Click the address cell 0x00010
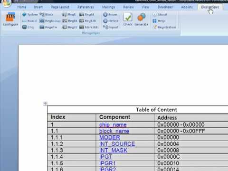Screen dimensions: 228x171 pyautogui.click(x=168, y=163)
